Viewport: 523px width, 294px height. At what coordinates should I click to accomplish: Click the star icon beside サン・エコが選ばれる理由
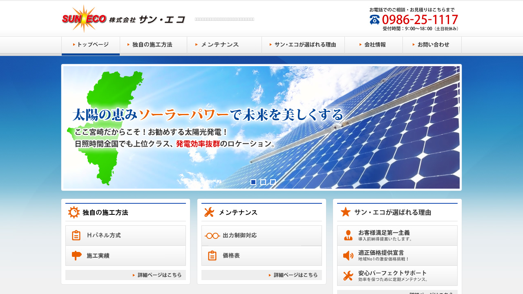point(345,212)
